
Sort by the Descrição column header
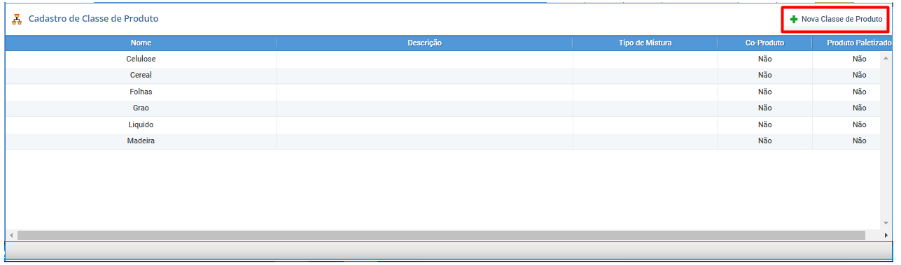click(x=425, y=43)
